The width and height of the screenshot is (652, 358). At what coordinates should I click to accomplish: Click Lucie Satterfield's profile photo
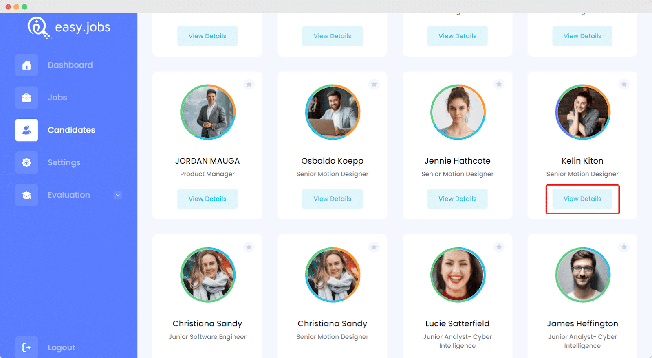click(x=458, y=275)
